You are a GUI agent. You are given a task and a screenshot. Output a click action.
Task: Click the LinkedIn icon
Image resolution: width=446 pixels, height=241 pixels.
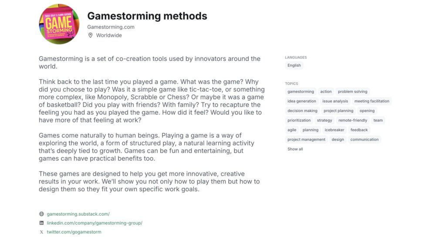point(41,223)
